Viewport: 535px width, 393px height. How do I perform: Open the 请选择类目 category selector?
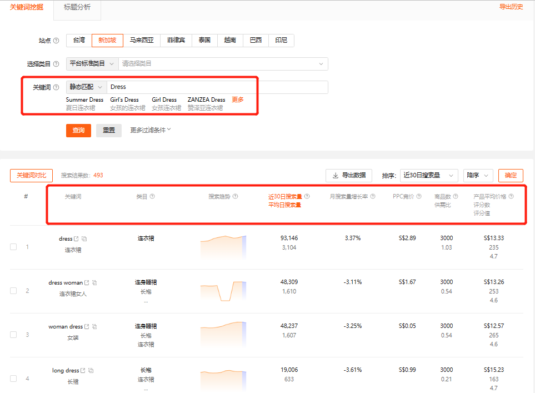223,64
